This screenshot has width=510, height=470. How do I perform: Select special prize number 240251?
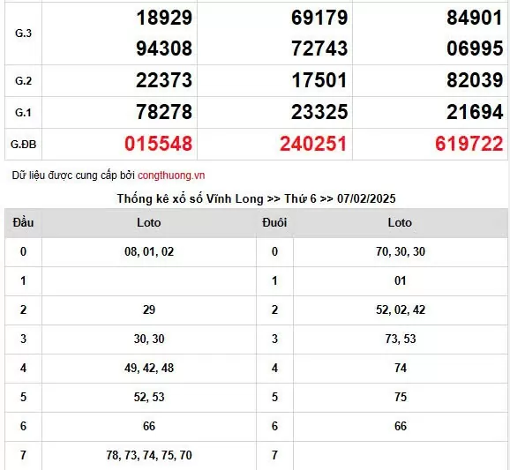(313, 144)
